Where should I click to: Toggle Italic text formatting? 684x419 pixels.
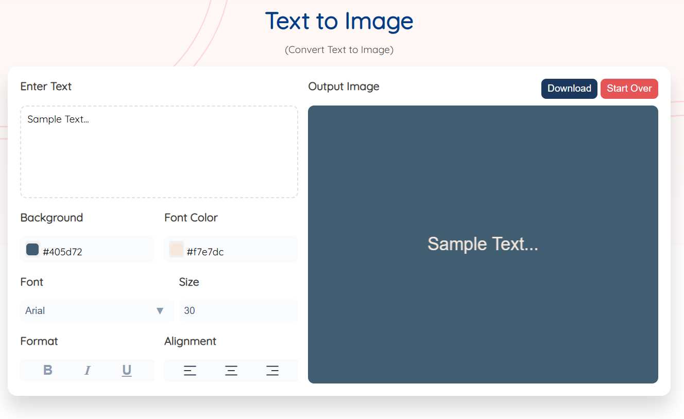click(x=87, y=370)
